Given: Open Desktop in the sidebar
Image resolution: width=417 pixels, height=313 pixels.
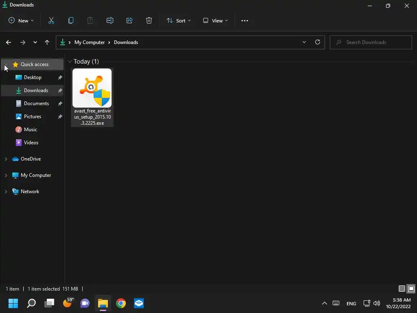Looking at the screenshot, I should pos(33,77).
